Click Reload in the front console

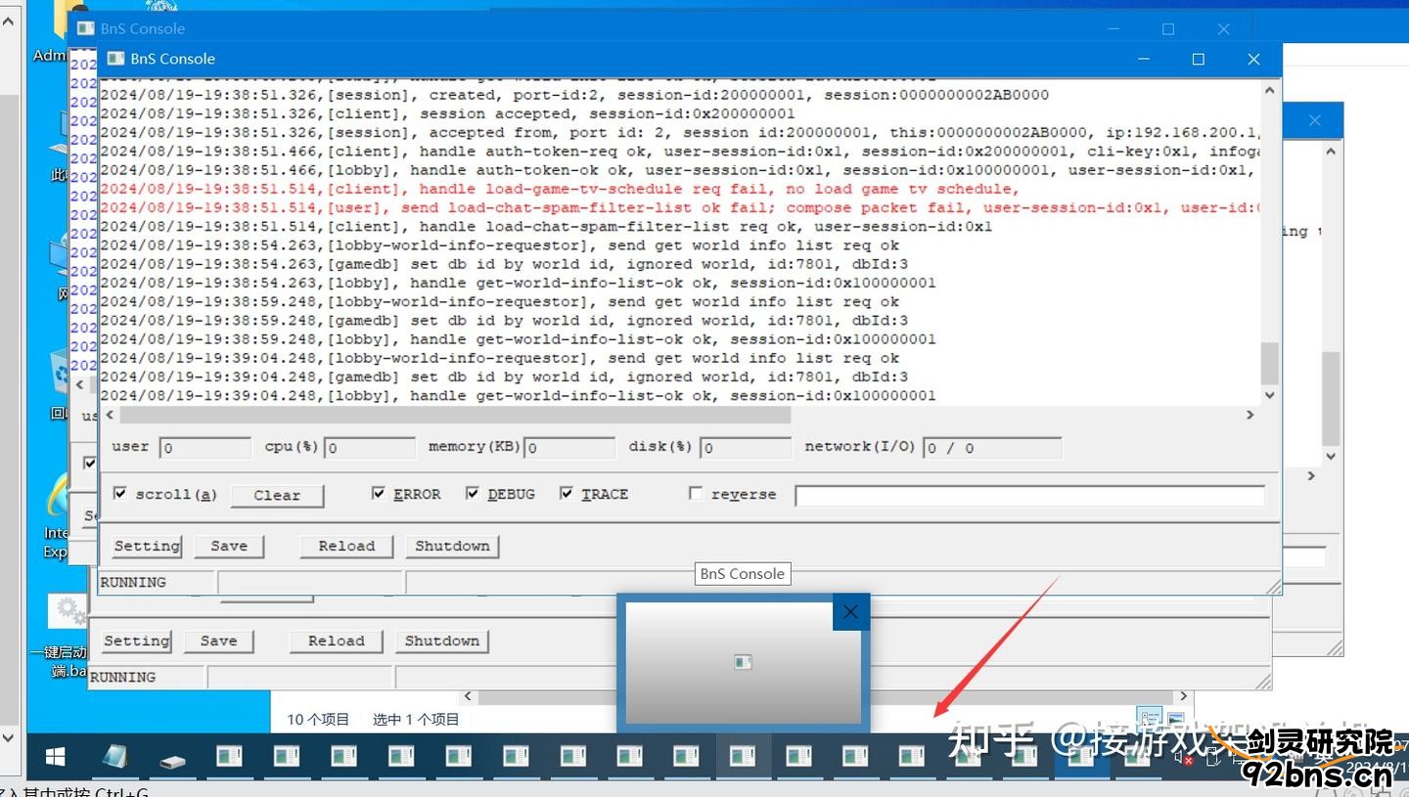point(346,546)
